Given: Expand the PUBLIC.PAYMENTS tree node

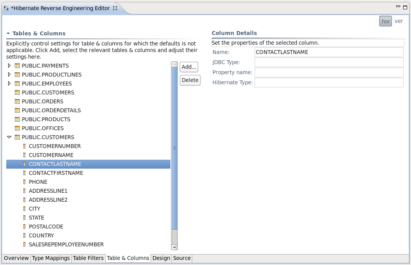Looking at the screenshot, I should coord(9,66).
